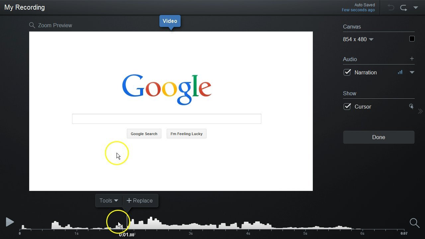The width and height of the screenshot is (425, 239).
Task: Click I'm Feeling Lucky button in preview
Action: tap(187, 134)
